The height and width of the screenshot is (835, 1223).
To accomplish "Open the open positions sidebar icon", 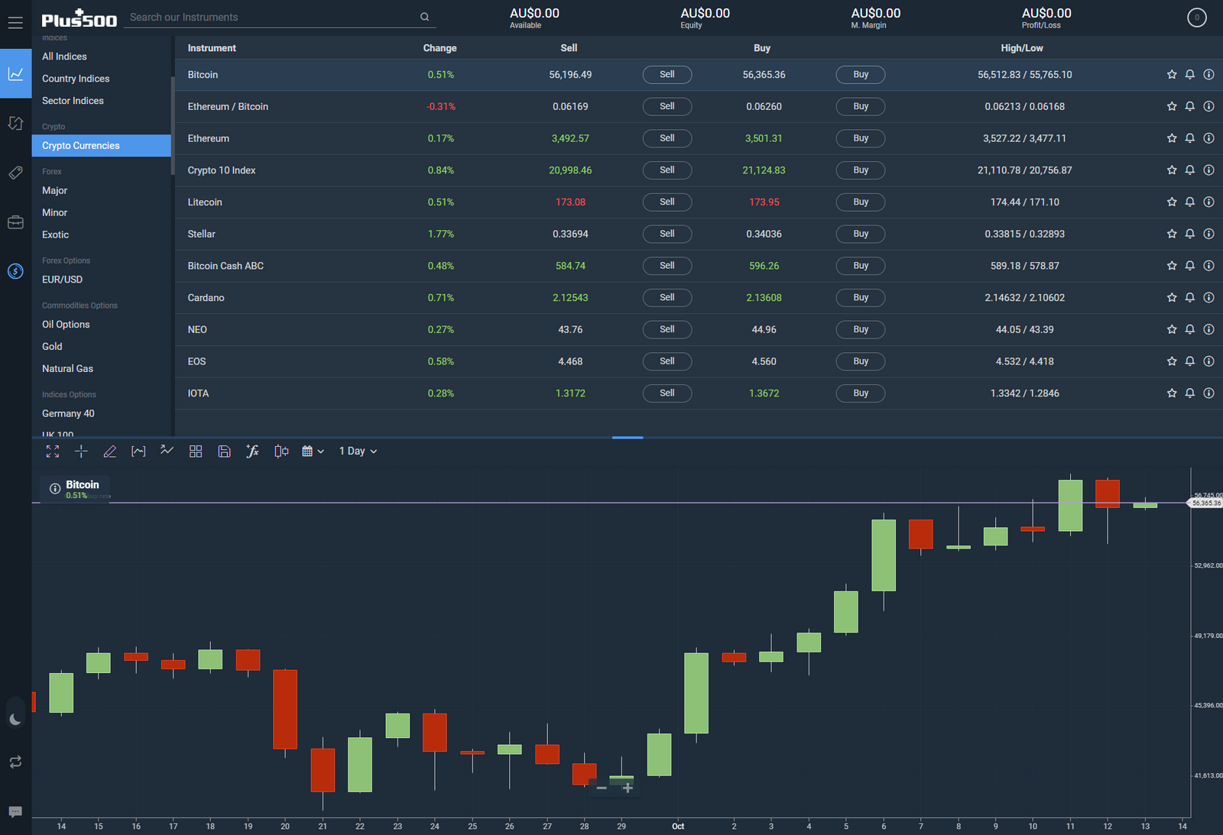I will click(15, 123).
